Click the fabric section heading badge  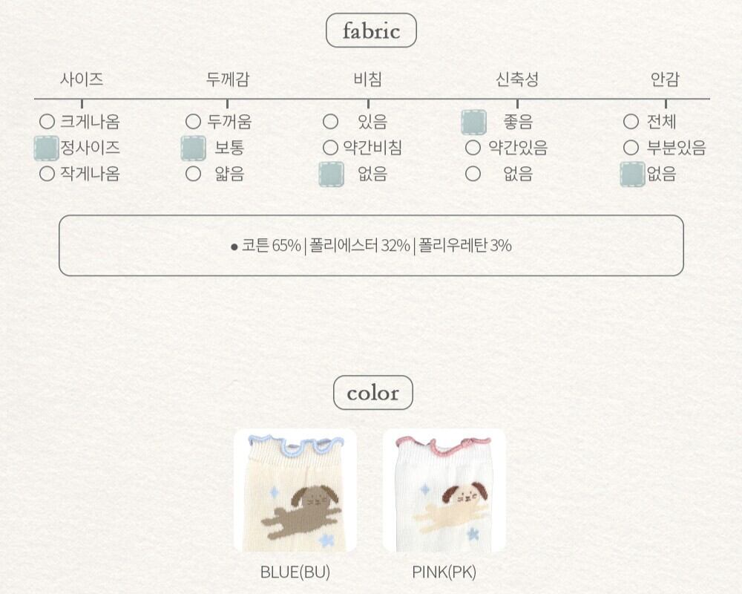coord(371,31)
